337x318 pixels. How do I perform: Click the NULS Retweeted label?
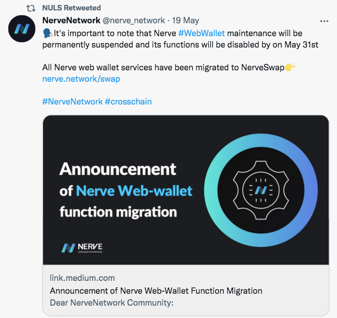pos(72,8)
